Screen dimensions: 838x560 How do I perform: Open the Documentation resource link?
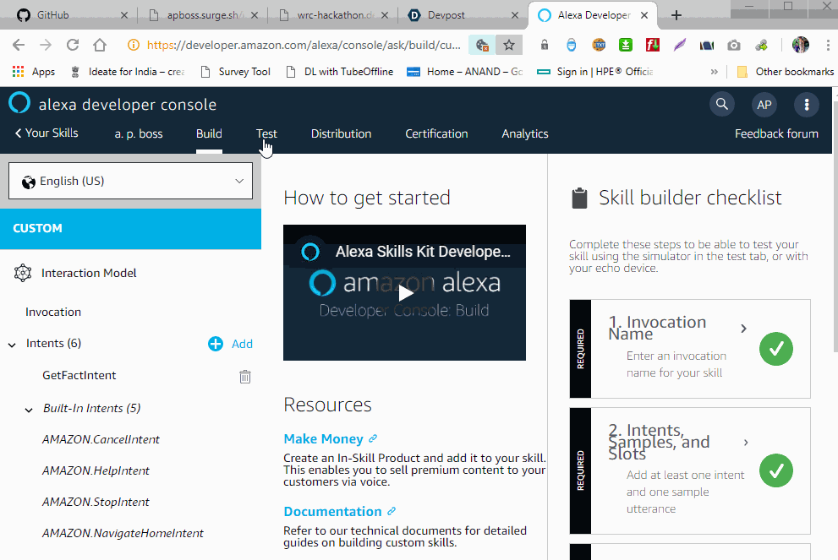[332, 511]
